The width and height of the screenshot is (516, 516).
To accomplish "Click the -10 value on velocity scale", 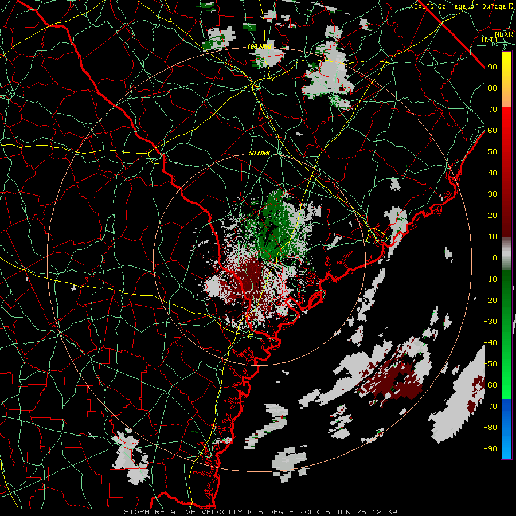I will point(490,279).
